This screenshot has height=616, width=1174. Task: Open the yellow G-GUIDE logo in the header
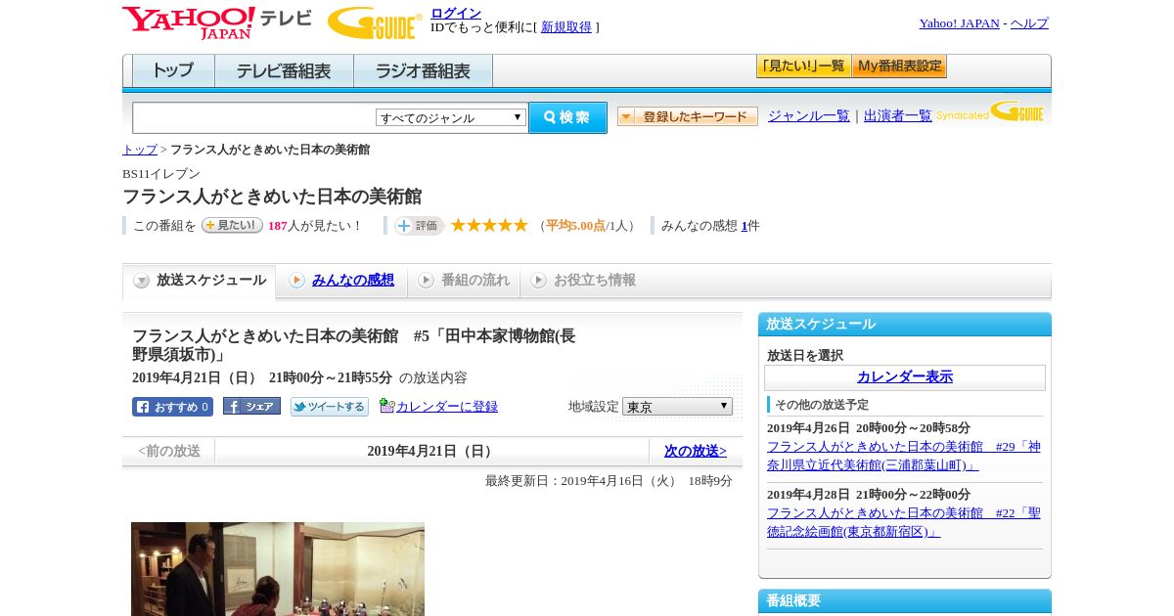coord(375,23)
